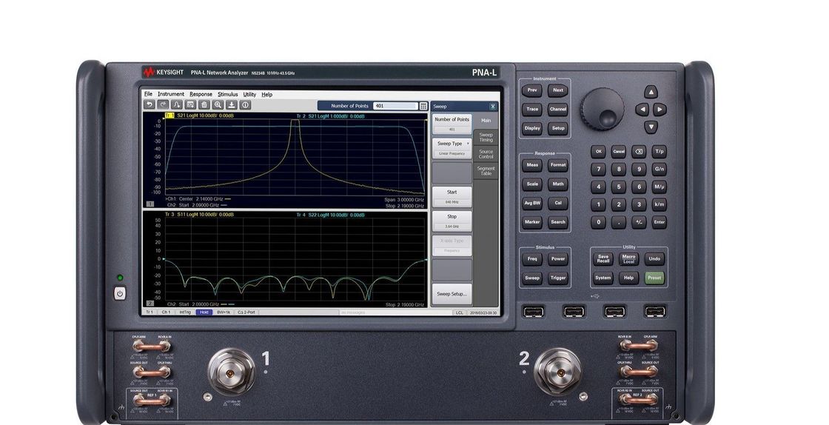829x425 pixels.
Task: Click the Number of Points softkey
Action: (452, 124)
